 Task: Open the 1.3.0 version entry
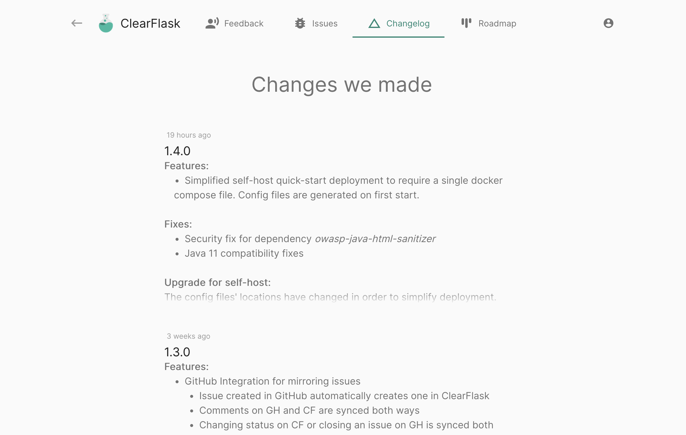click(x=177, y=352)
